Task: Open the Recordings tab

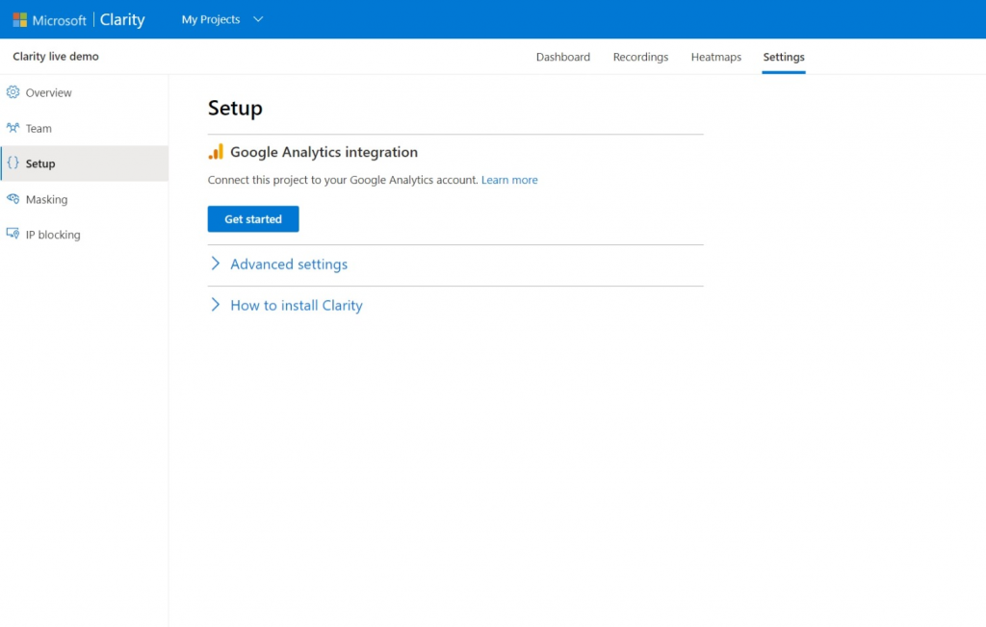Action: point(640,57)
